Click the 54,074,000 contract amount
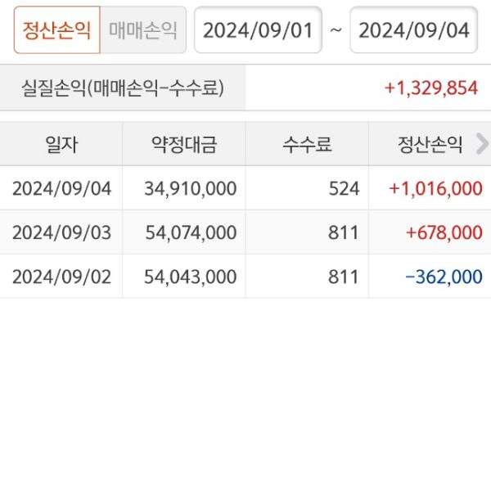Viewport: 491px width, 491px height. pos(190,232)
